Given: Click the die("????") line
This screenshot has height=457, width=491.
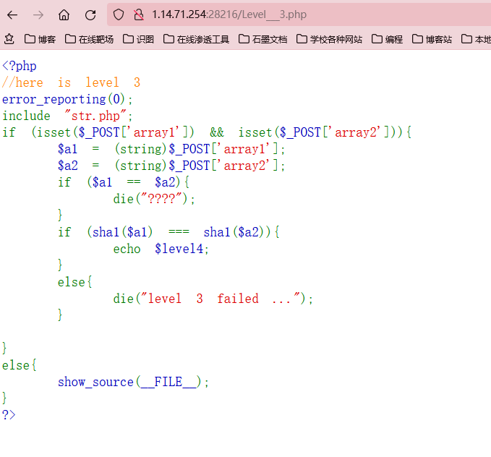Looking at the screenshot, I should tap(154, 199).
